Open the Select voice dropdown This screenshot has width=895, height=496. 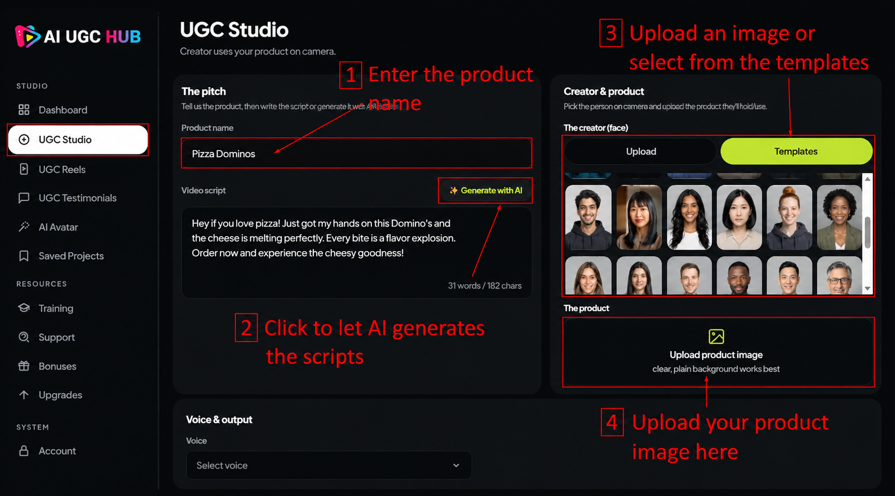coord(329,465)
